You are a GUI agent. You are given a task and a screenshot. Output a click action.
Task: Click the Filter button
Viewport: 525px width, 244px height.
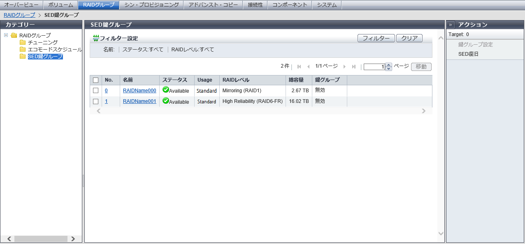coord(376,38)
